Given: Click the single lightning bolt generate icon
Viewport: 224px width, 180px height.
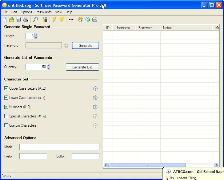Looking at the screenshot, I should coord(54,19).
